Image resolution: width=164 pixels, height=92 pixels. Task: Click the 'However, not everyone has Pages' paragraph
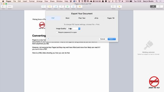tap(66, 48)
